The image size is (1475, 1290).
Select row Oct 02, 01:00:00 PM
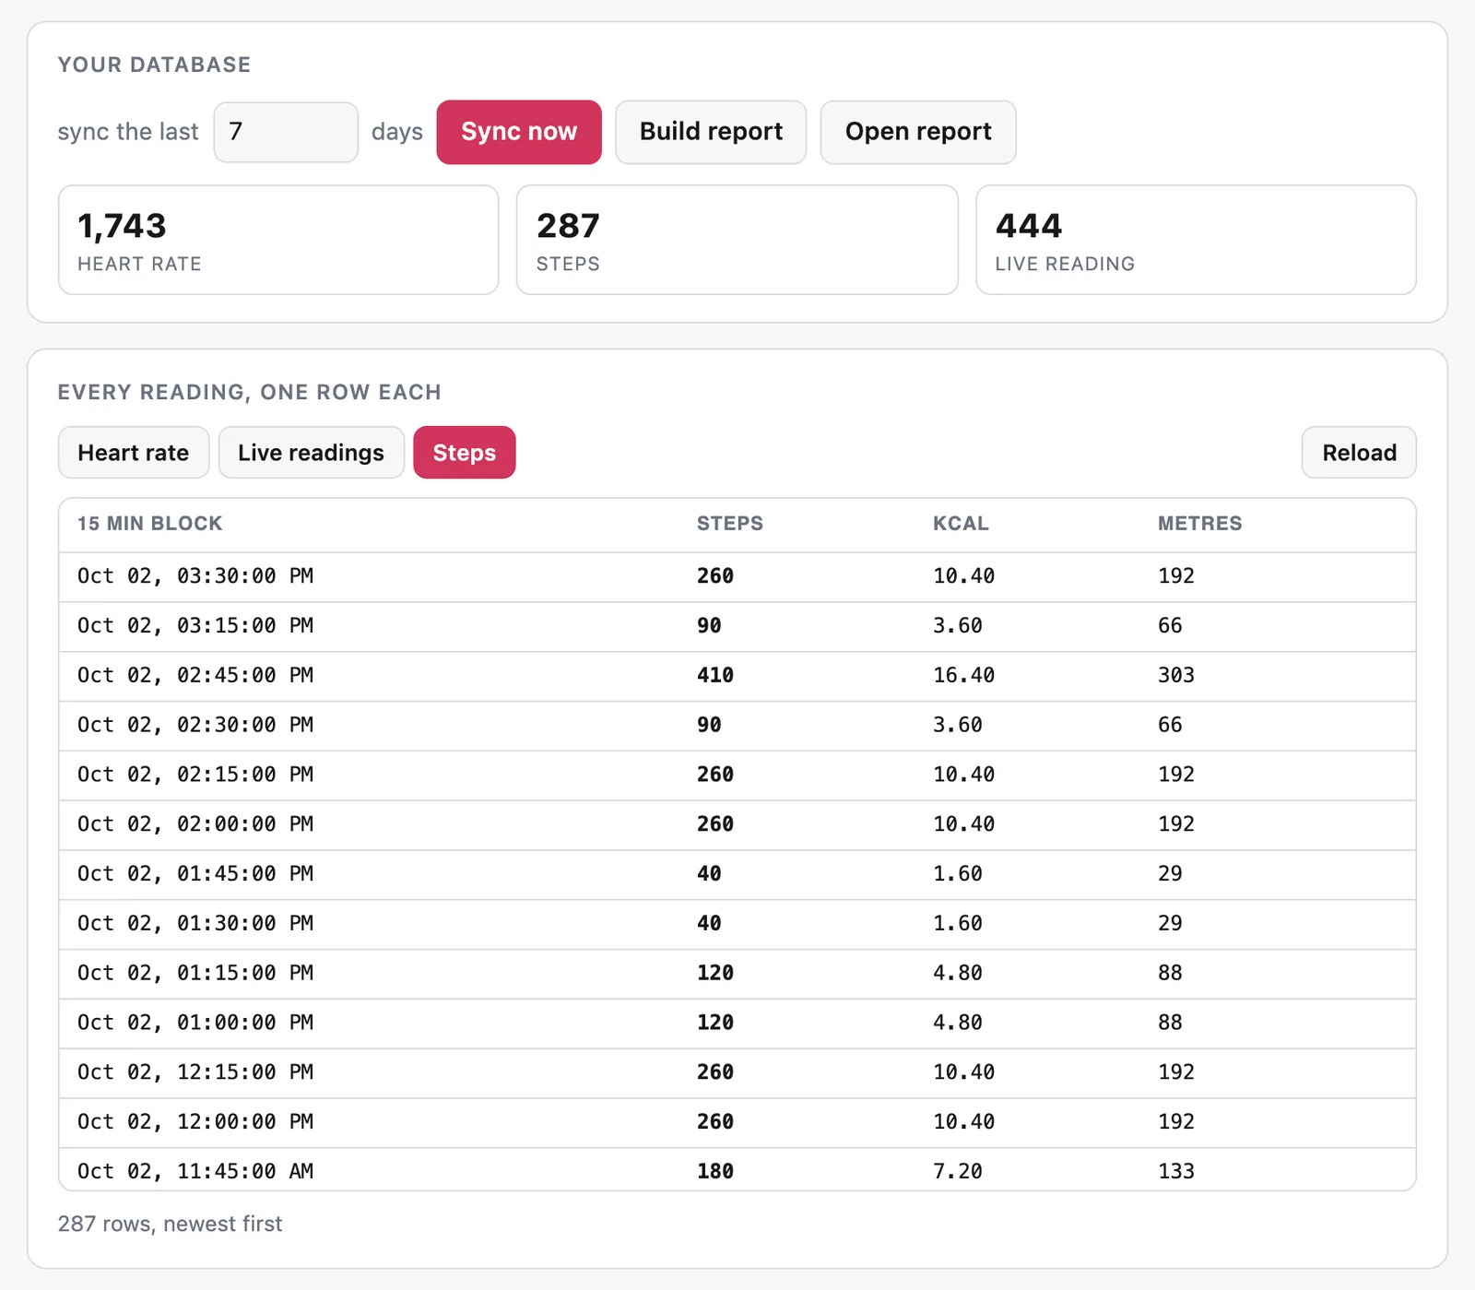coord(737,1024)
